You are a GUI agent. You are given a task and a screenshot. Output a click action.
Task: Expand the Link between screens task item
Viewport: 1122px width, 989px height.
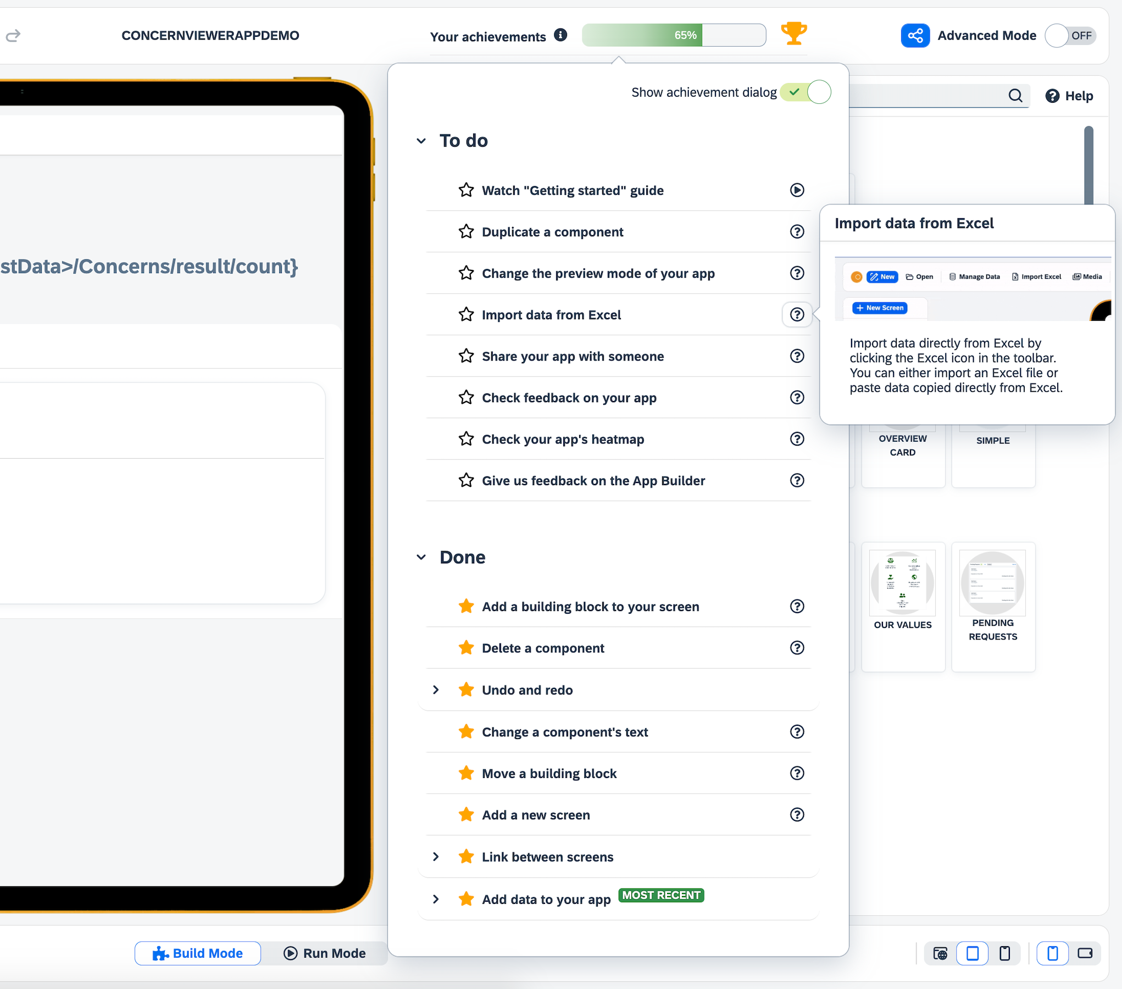pos(435,856)
